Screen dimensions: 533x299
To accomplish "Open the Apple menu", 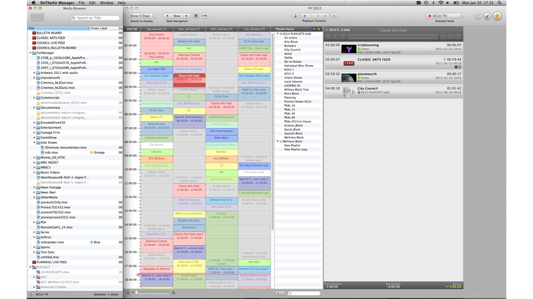I will (x=33, y=3).
